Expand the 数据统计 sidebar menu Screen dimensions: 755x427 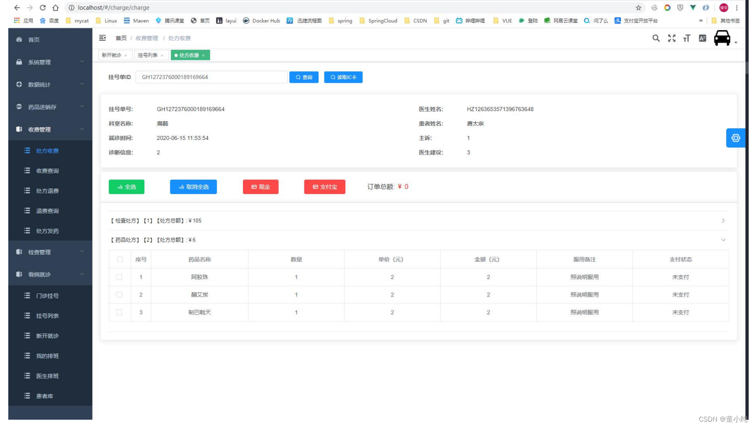(50, 84)
